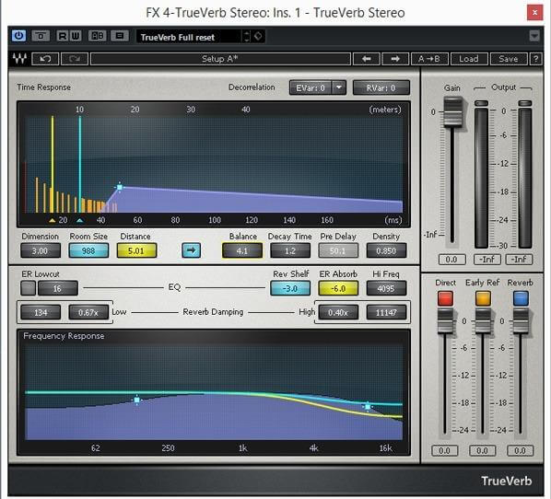Click the low damping frequency 134
The image size is (551, 499).
(x=41, y=312)
